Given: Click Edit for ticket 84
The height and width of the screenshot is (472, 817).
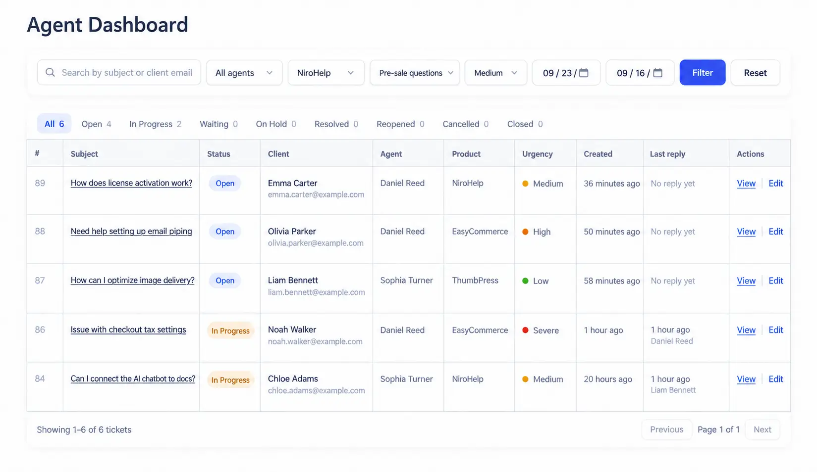Looking at the screenshot, I should pyautogui.click(x=776, y=379).
